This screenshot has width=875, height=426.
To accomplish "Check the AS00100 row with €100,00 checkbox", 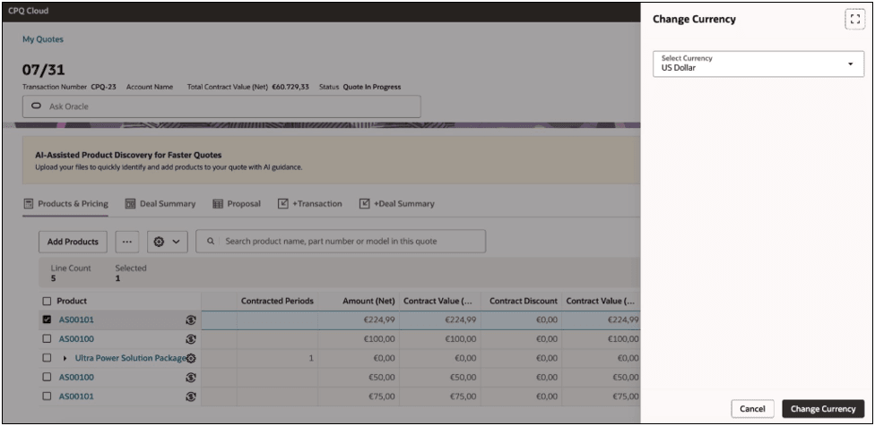I will tap(47, 338).
